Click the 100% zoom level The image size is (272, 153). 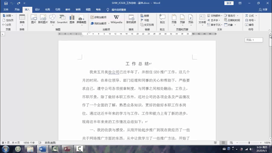pos(267,143)
